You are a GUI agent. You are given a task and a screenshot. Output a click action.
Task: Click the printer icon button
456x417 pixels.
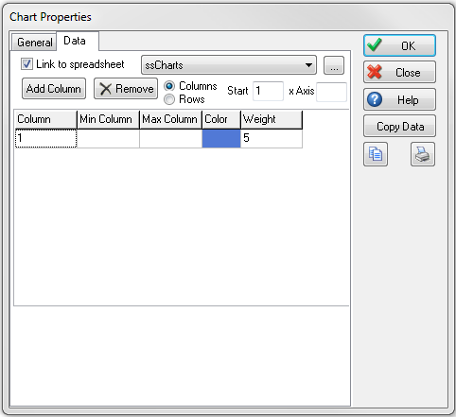[423, 154]
